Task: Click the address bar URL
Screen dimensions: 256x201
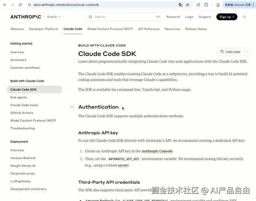Action: 66,5
